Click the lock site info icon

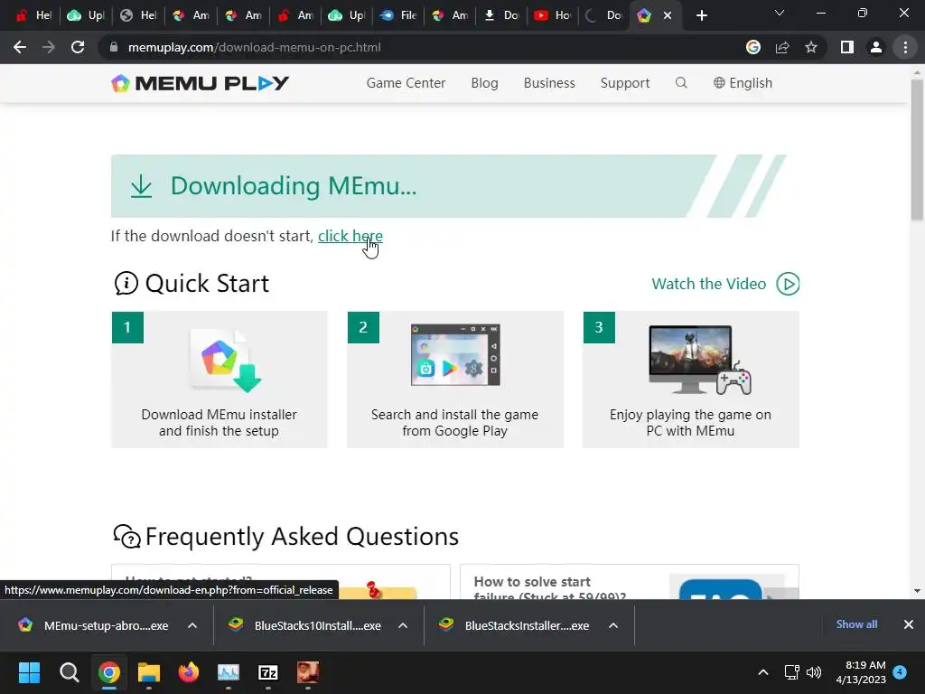pyautogui.click(x=114, y=47)
